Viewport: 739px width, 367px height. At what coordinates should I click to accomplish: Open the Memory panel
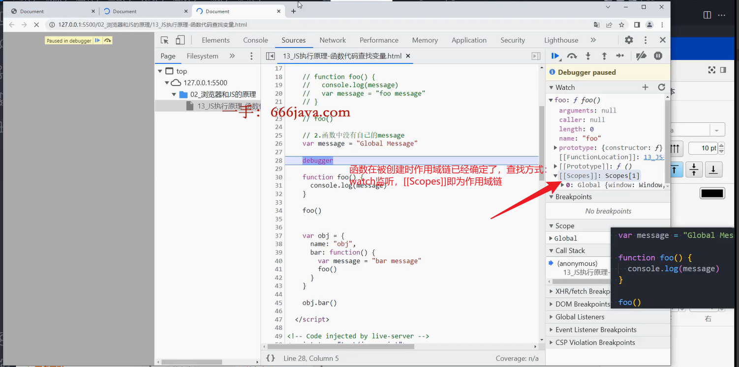tap(425, 40)
